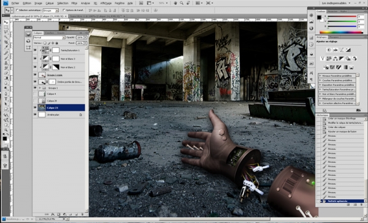This screenshot has height=223, width=368.
Task: Add a Levels adjustment from Réglages panel
Action: [335, 50]
